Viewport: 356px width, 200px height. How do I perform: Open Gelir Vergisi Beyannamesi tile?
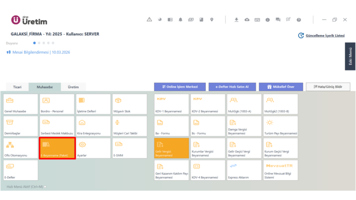click(x=171, y=148)
